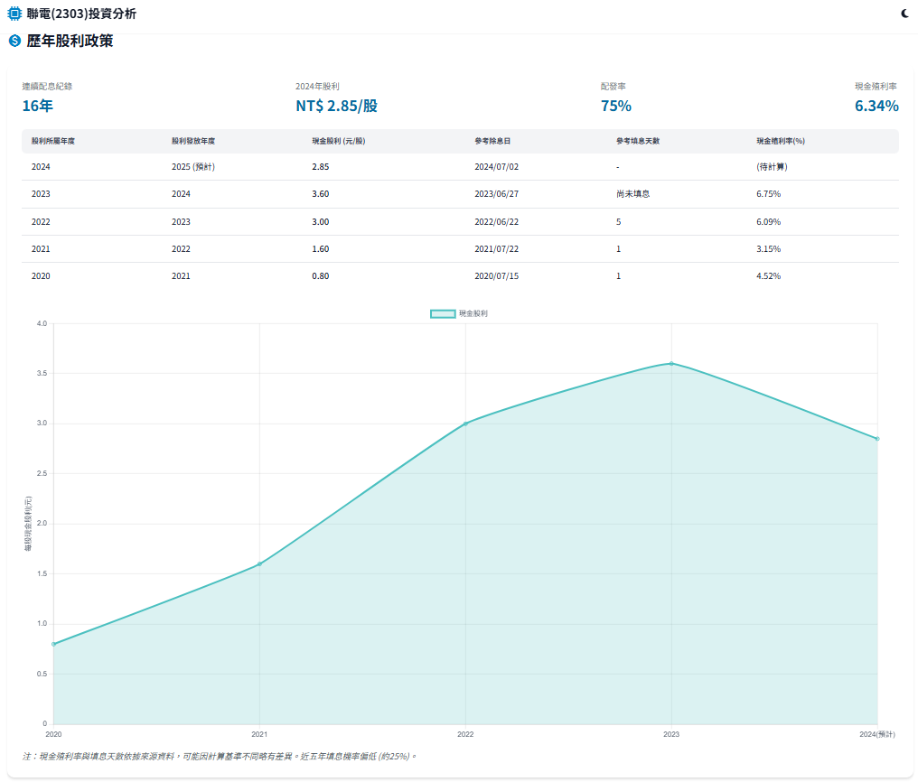The height and width of the screenshot is (782, 918).
Task: Click the 2024年股利 label
Action: pos(317,86)
